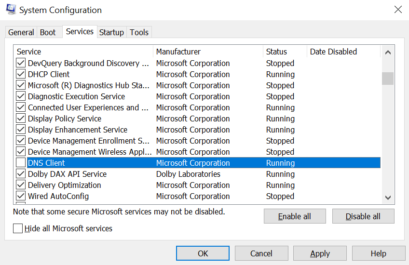The image size is (409, 265).
Task: Sort services by the Status column header
Action: (285, 52)
